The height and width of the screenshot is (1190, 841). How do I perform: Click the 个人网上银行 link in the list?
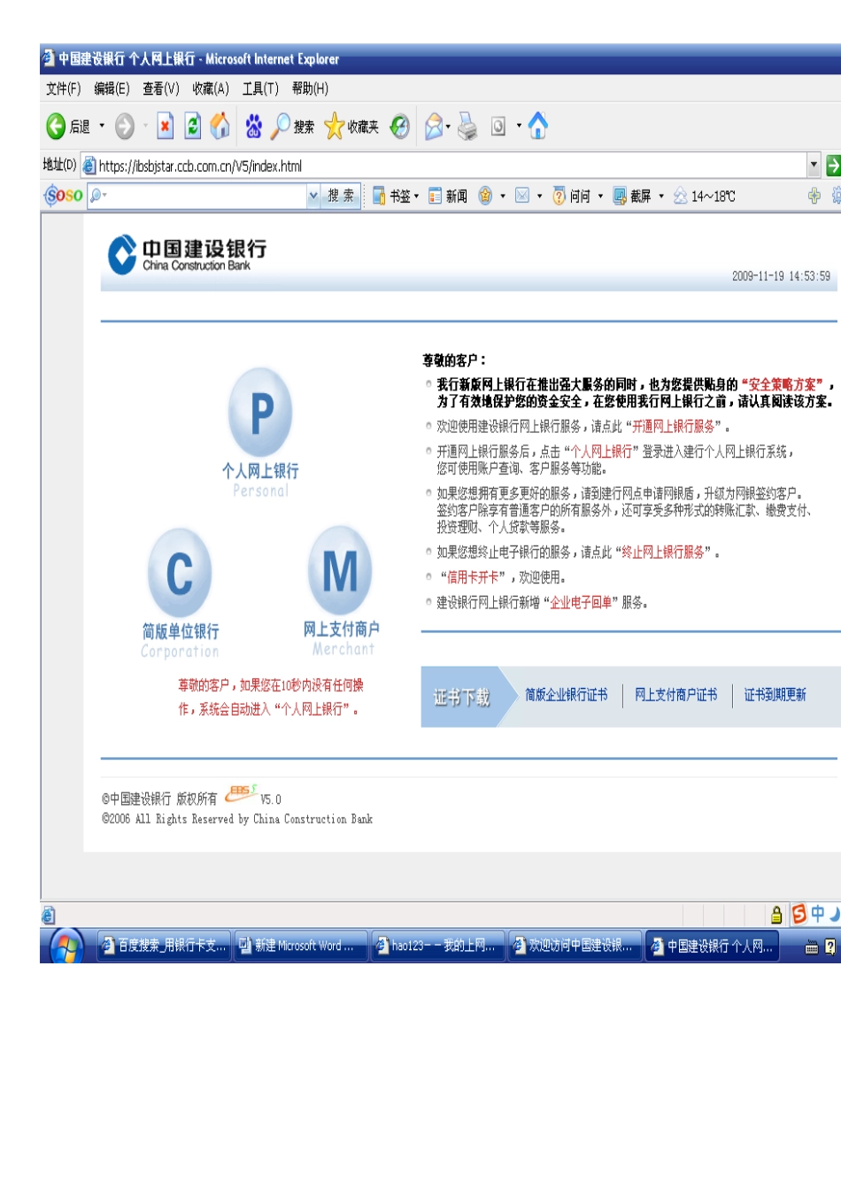click(x=601, y=452)
